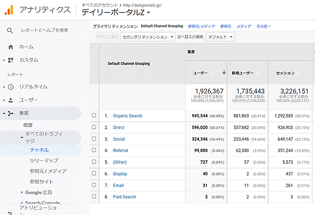The width and height of the screenshot is (315, 215).
Task: Click the help icon beside Users column
Action: [212, 73]
